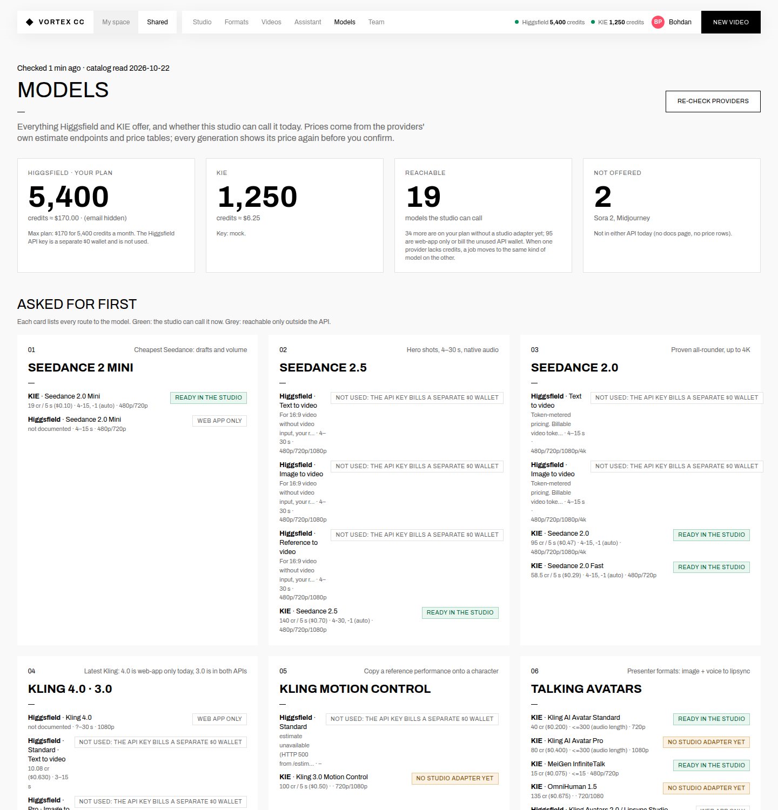Click the Bohdan user name
The height and width of the screenshot is (810, 778).
coord(680,22)
